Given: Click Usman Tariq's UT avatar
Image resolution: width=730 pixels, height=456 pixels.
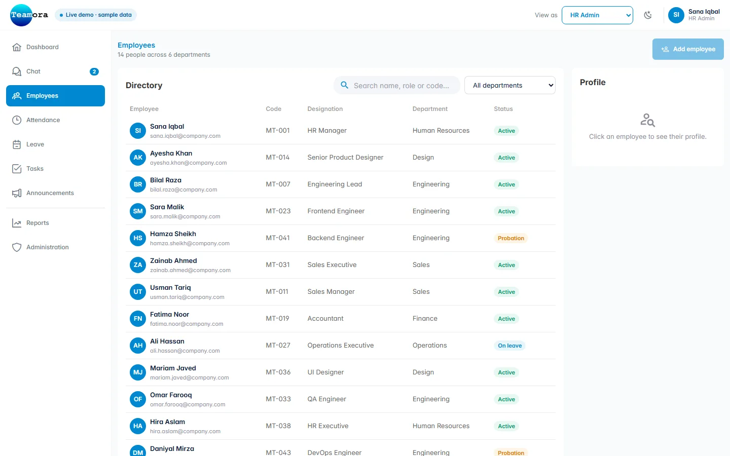Looking at the screenshot, I should 138,292.
